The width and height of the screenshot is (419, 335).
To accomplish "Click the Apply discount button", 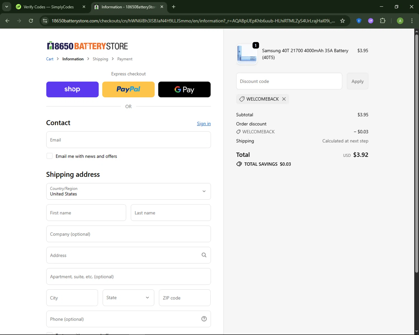I will (x=358, y=81).
